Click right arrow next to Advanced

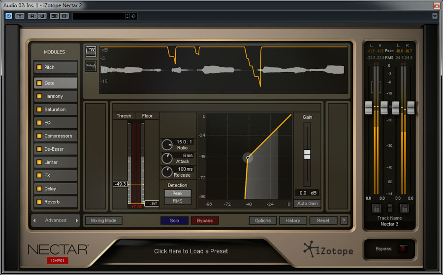(77, 220)
